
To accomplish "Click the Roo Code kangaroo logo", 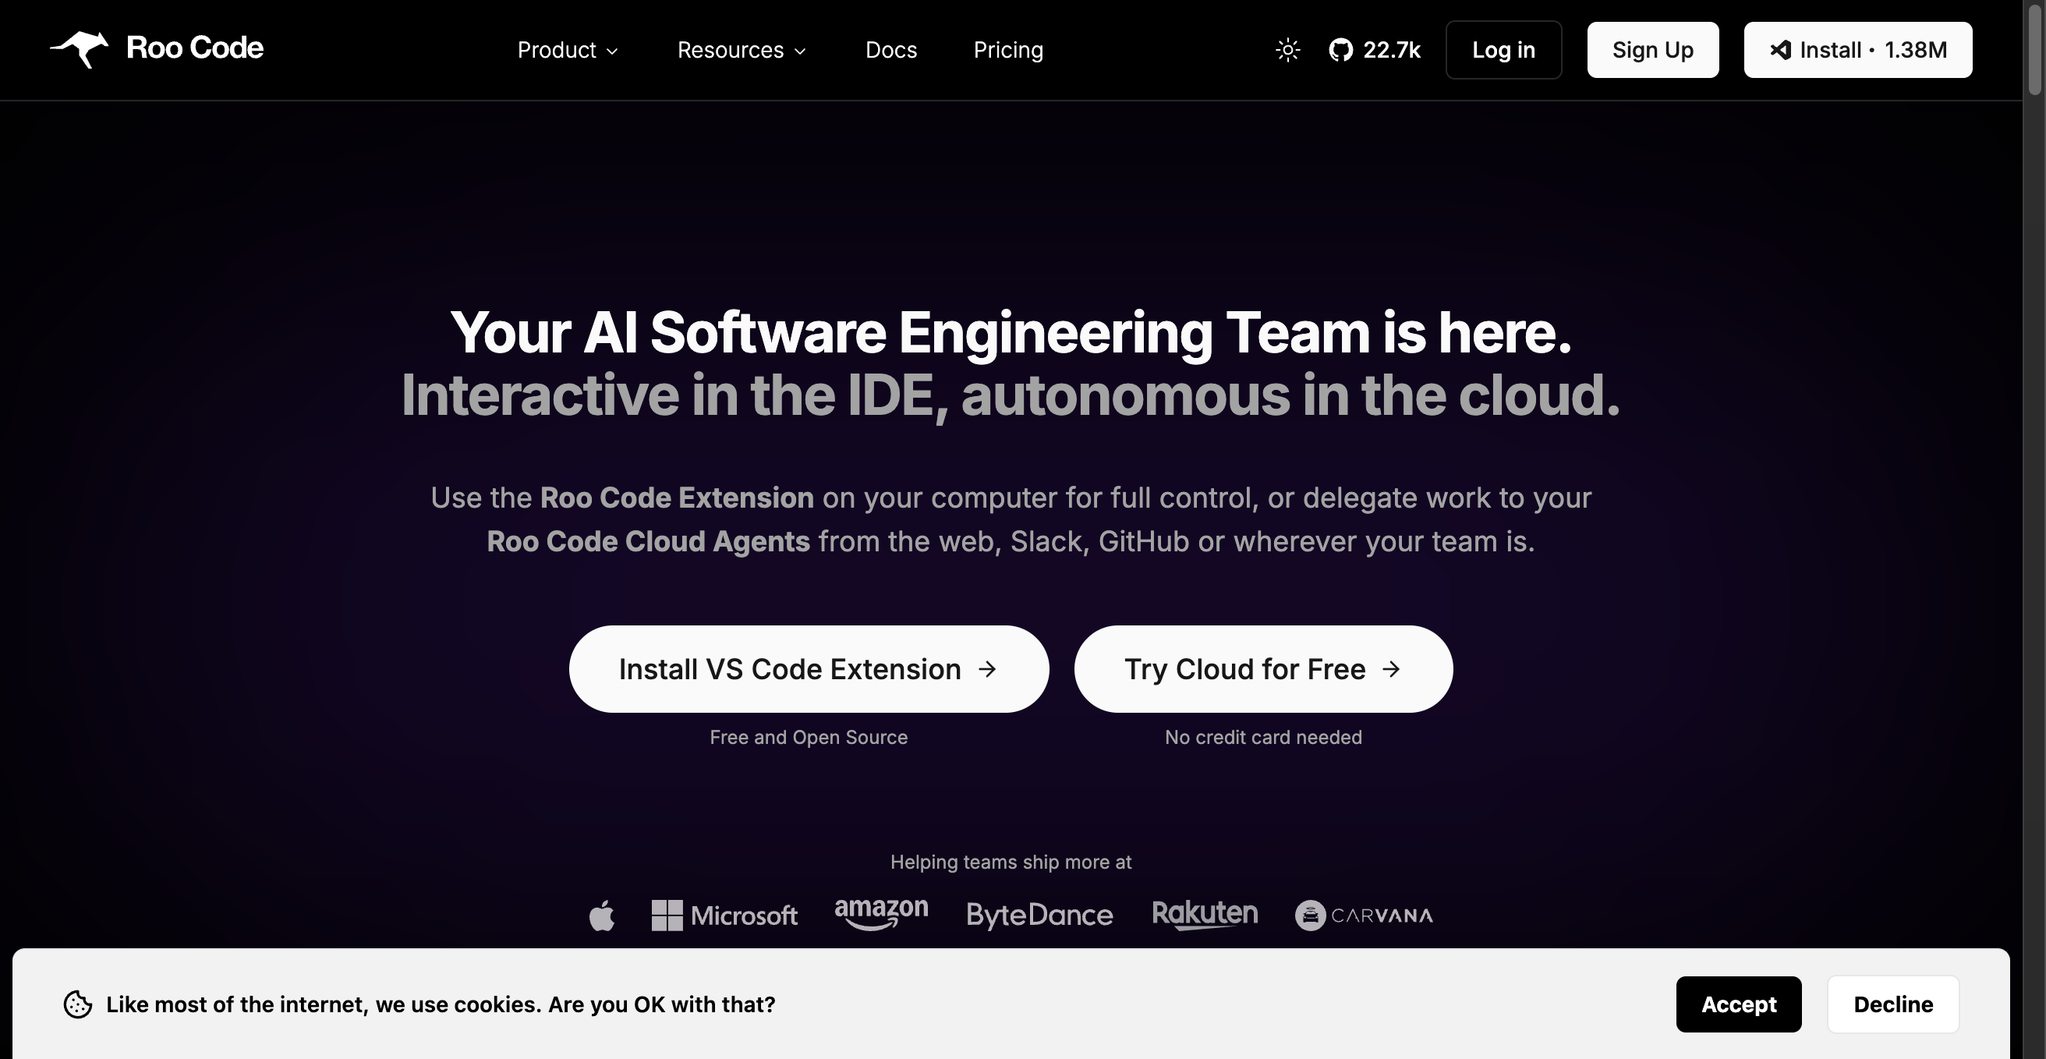I will pyautogui.click(x=80, y=49).
